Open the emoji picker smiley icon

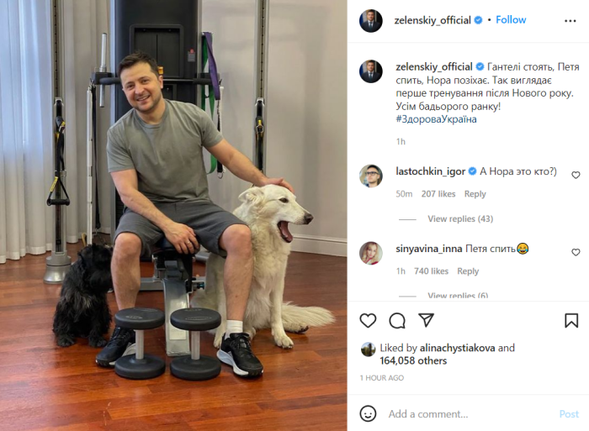pos(369,413)
